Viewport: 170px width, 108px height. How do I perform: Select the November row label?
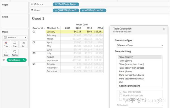[x=52, y=68]
